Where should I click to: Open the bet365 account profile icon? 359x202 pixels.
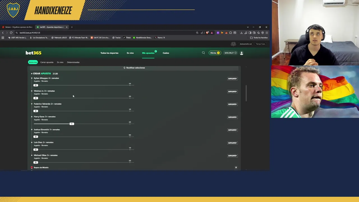pyautogui.click(x=241, y=53)
